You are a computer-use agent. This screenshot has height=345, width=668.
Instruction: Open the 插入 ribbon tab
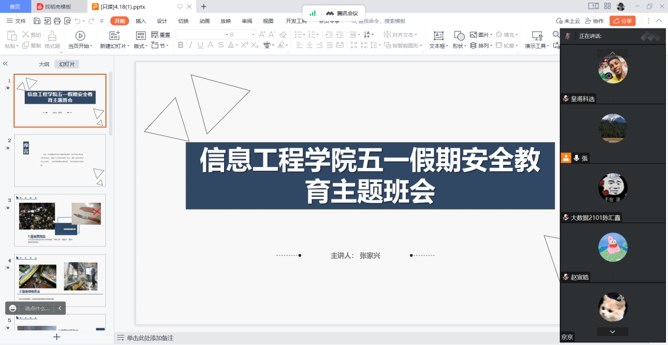[x=141, y=21]
